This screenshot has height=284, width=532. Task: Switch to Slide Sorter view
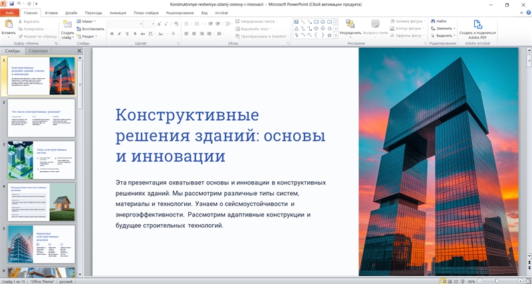tap(450, 281)
